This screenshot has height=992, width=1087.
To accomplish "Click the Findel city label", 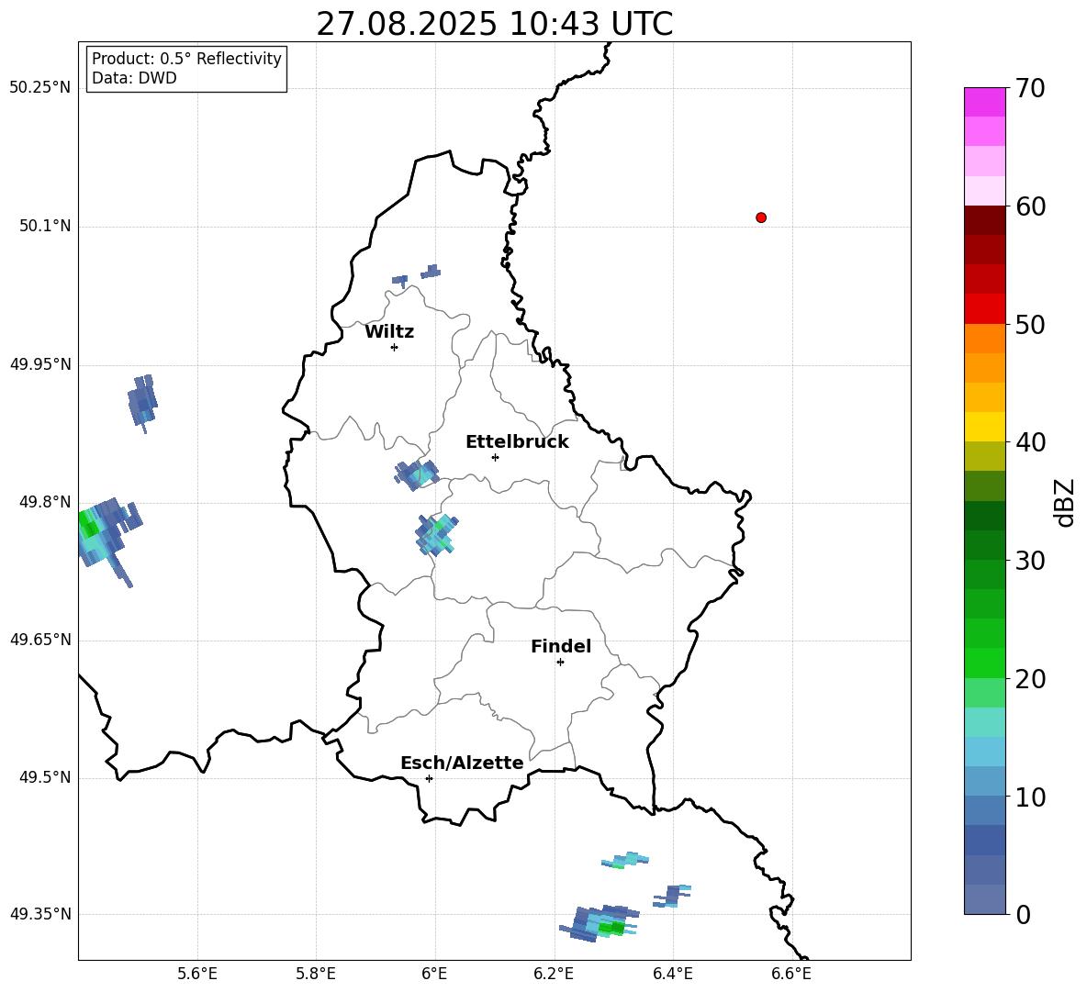I will tap(561, 646).
